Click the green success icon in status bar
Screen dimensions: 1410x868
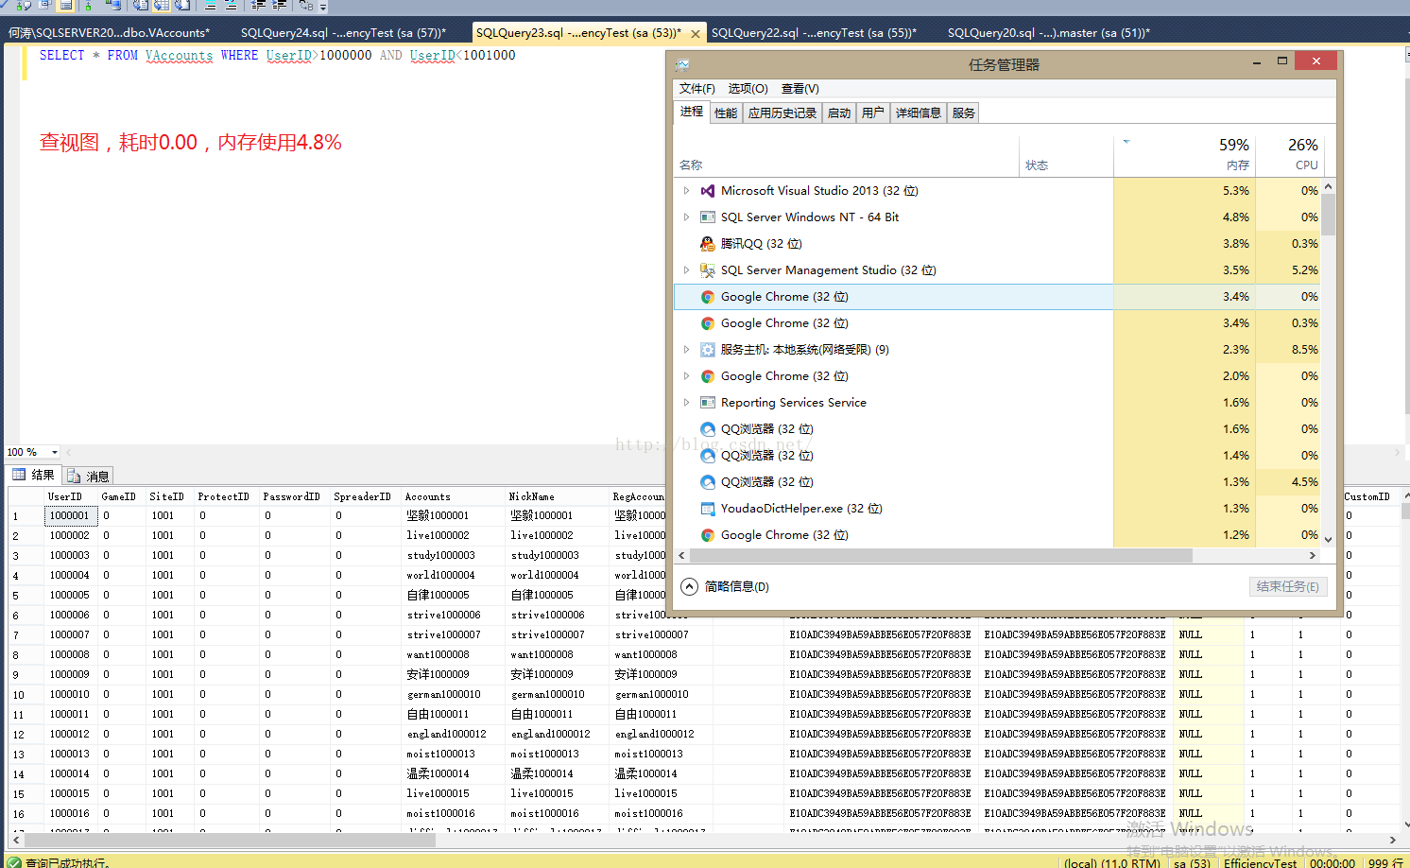13,862
